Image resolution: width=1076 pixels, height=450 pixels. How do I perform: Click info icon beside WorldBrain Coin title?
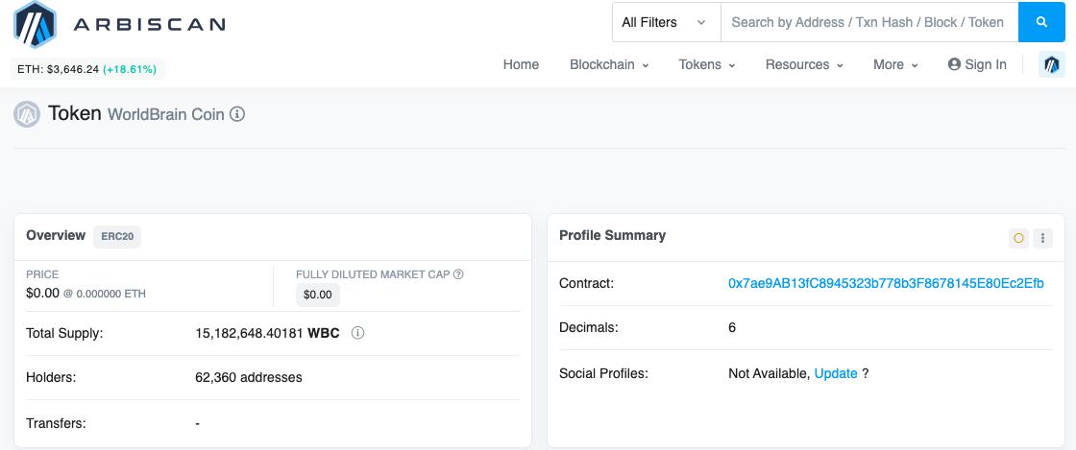pyautogui.click(x=237, y=114)
